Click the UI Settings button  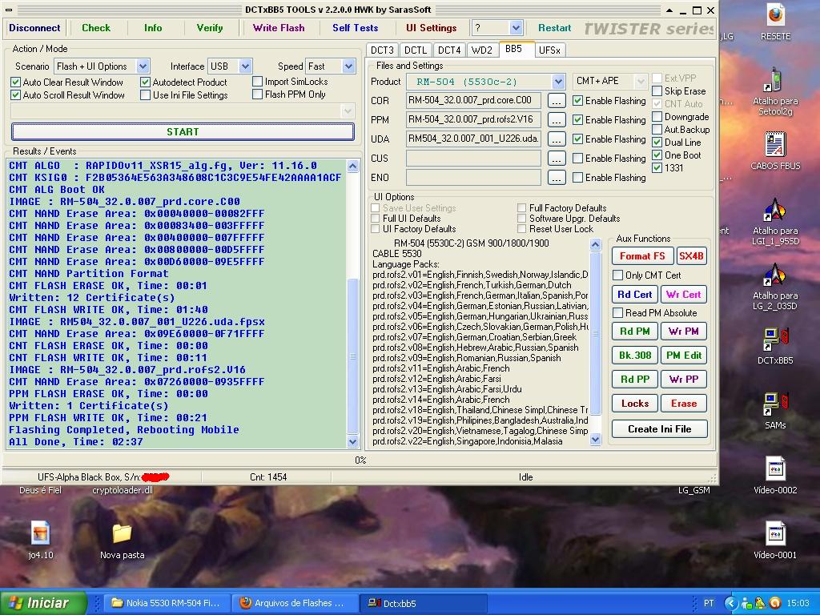click(432, 28)
